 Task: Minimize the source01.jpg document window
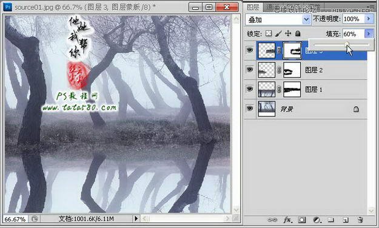[196, 7]
